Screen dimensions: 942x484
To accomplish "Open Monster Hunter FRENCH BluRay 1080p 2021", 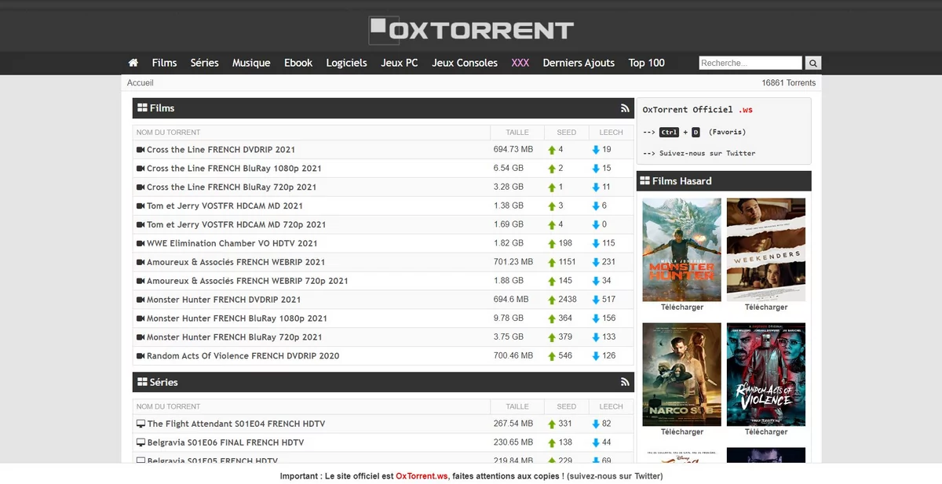I will pyautogui.click(x=237, y=318).
